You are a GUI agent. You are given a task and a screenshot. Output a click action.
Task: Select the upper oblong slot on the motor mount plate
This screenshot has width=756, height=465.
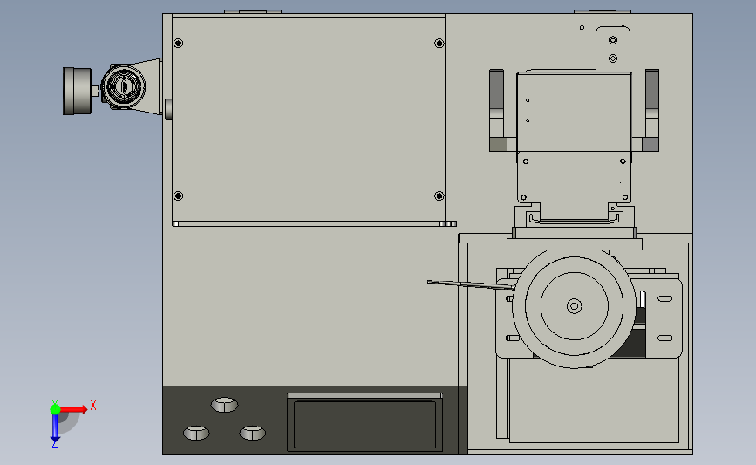click(664, 298)
